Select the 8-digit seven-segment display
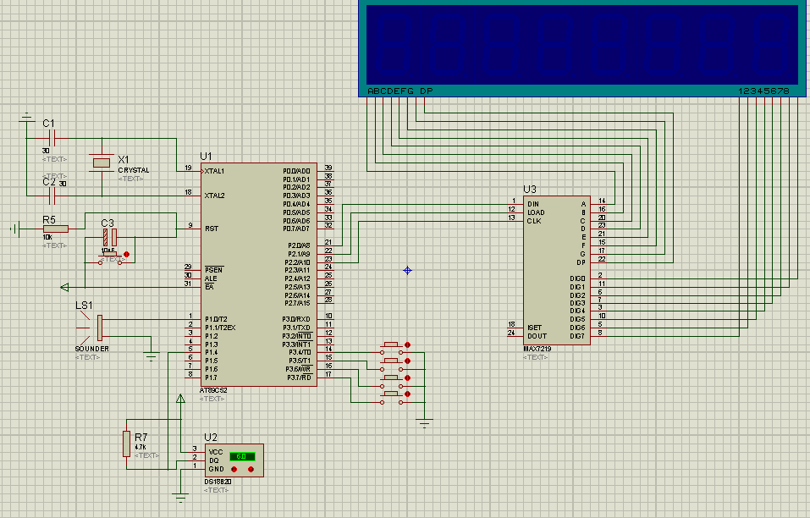 [x=582, y=47]
